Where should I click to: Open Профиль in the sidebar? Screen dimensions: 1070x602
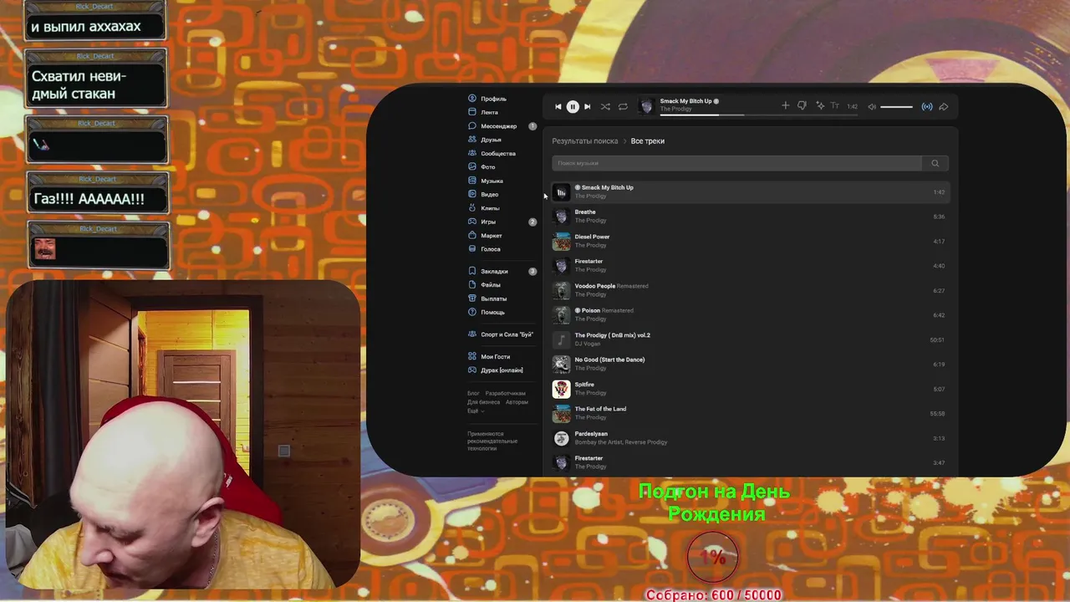click(493, 99)
